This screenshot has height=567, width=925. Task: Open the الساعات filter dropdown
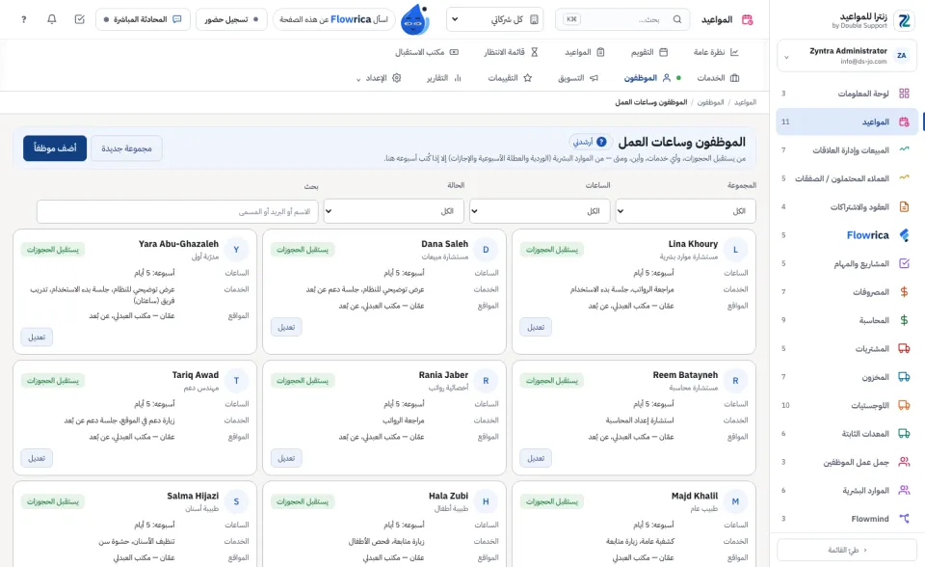point(540,211)
